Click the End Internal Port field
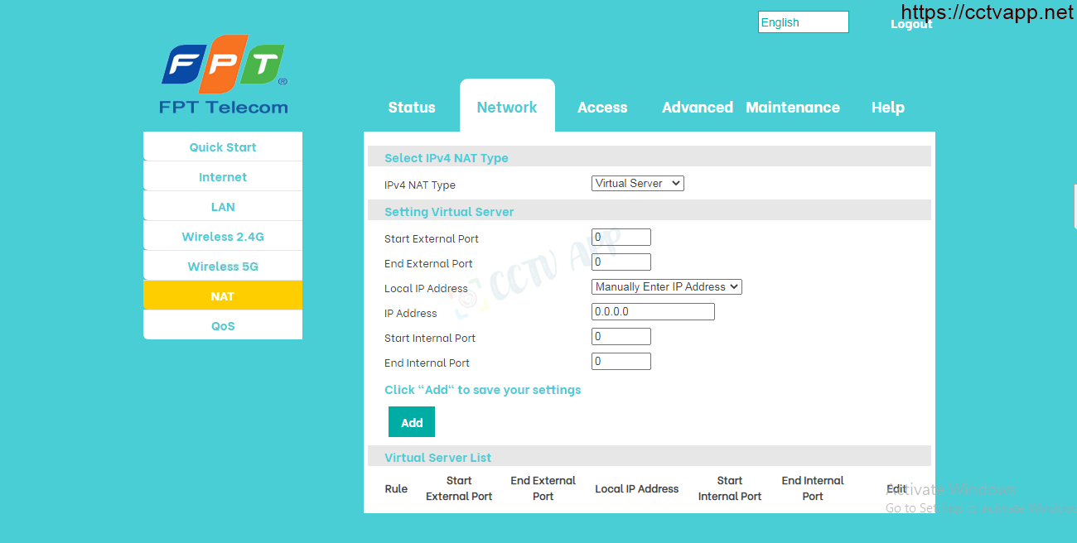Screen dimensions: 1077x543 621,362
